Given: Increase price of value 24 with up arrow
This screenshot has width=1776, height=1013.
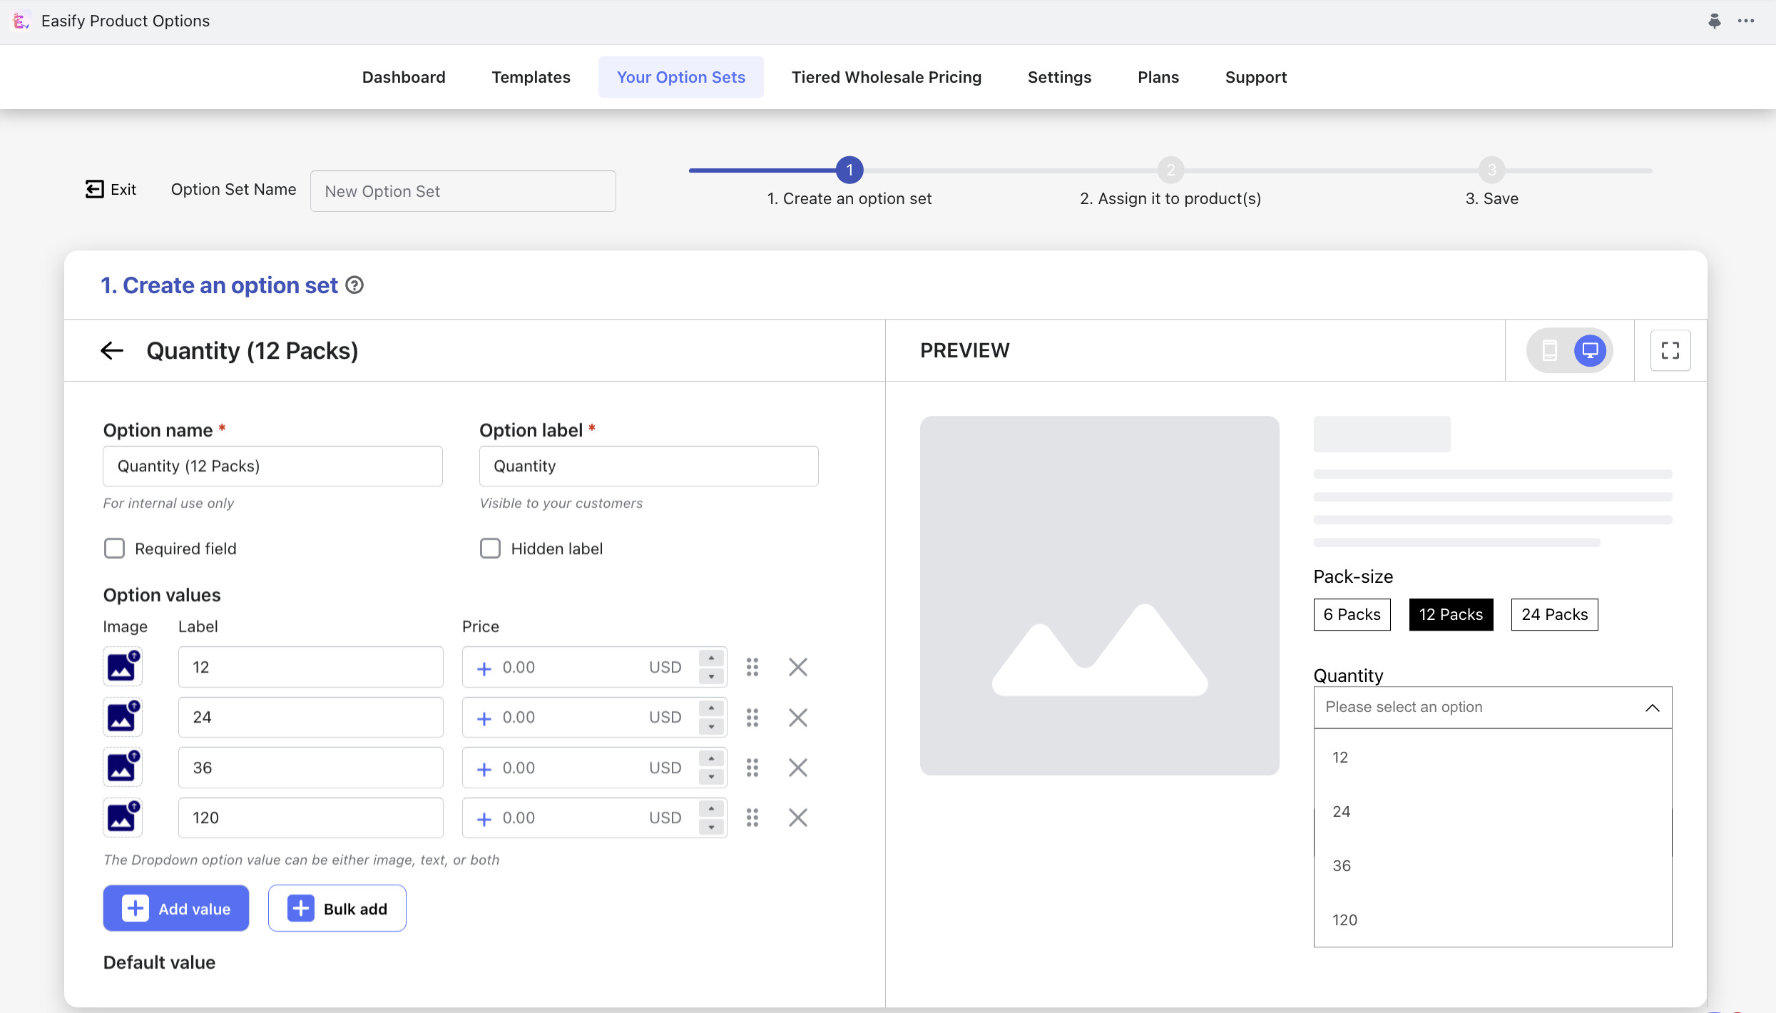Looking at the screenshot, I should click(x=711, y=709).
